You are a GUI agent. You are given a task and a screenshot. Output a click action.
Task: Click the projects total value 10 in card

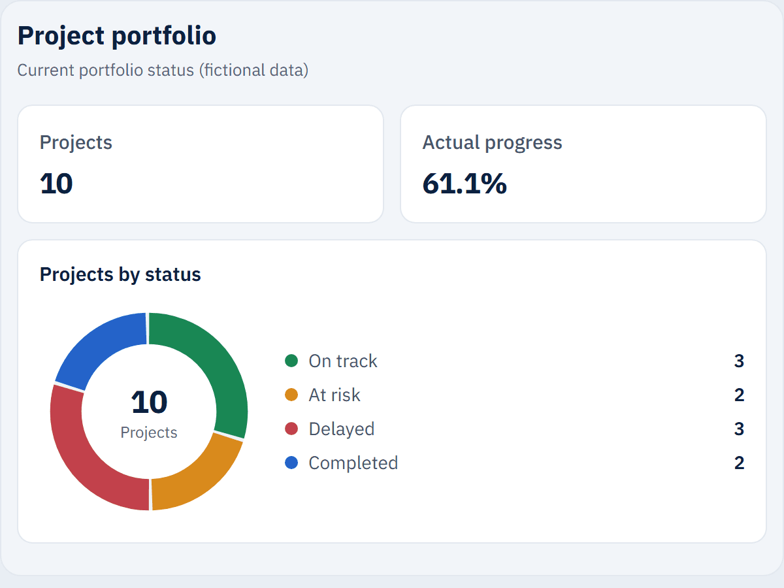56,184
